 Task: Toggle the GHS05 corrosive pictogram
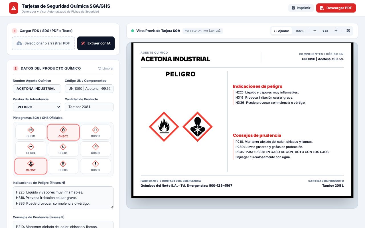pyautogui.click(x=63, y=149)
